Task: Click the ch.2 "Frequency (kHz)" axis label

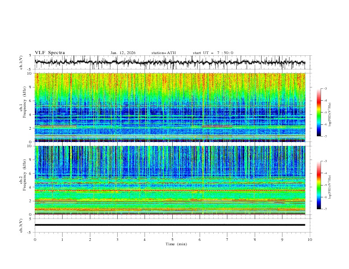Action: [x=25, y=174]
